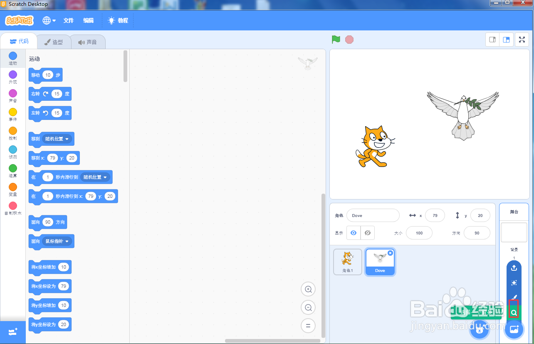Choose a surprise random backdrop
This screenshot has width=534, height=344.
(514, 283)
